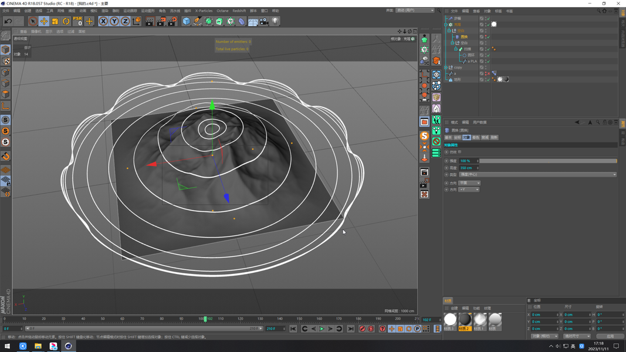The image size is (626, 352).
Task: Open Windows Start menu
Action: coord(7,346)
